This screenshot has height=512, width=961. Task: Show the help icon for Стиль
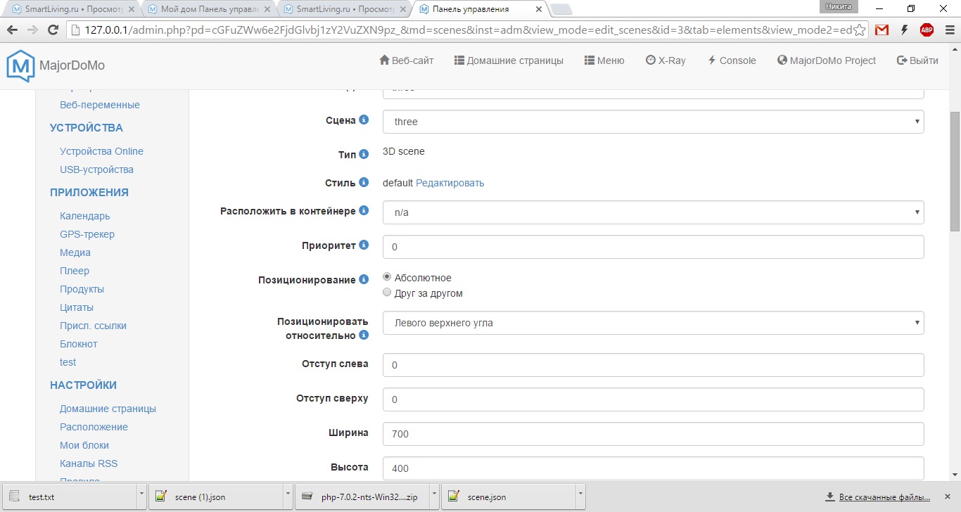pyautogui.click(x=364, y=182)
